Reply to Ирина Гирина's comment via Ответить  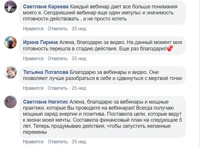click(x=58, y=58)
